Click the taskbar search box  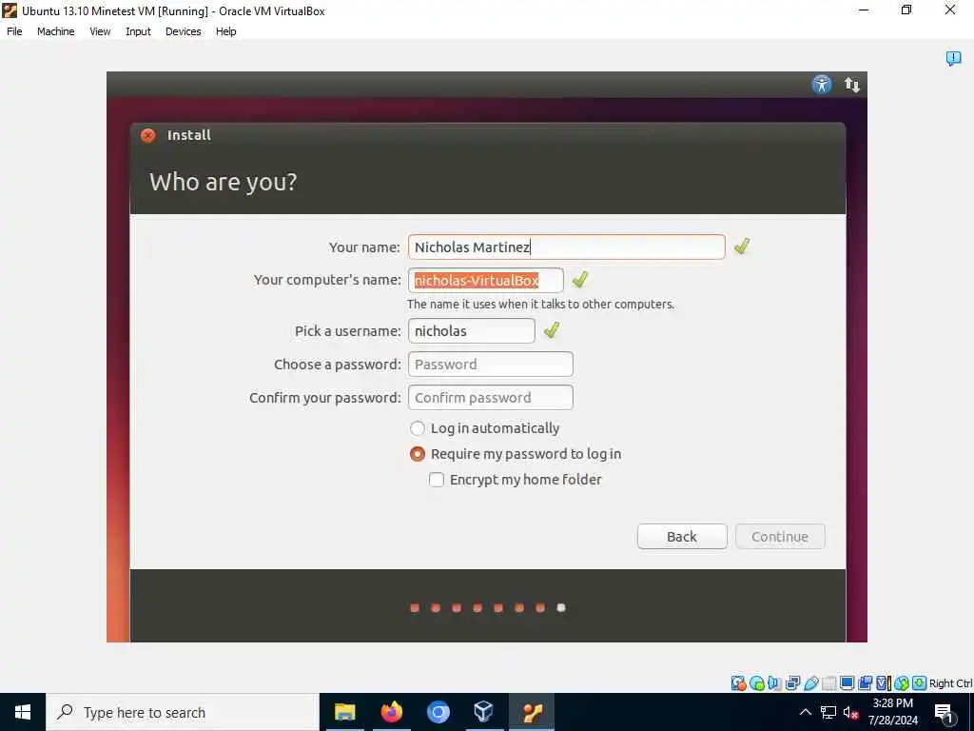[x=183, y=712]
